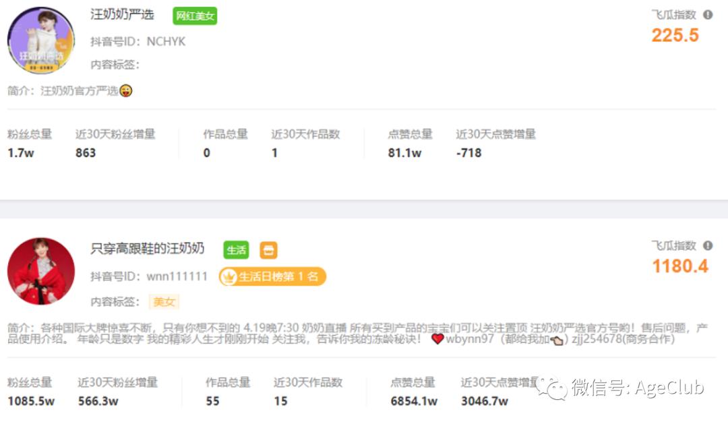Image resolution: width=728 pixels, height=422 pixels.
Task: Click the 1180.4 飞瓜指数 score
Action: point(680,266)
